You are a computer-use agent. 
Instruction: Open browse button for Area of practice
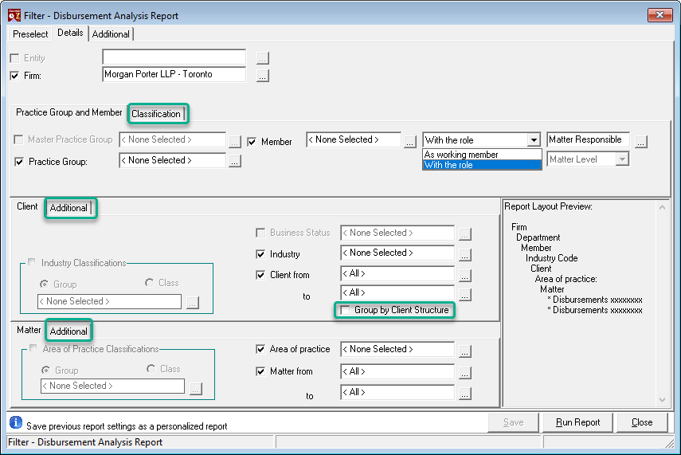click(464, 351)
